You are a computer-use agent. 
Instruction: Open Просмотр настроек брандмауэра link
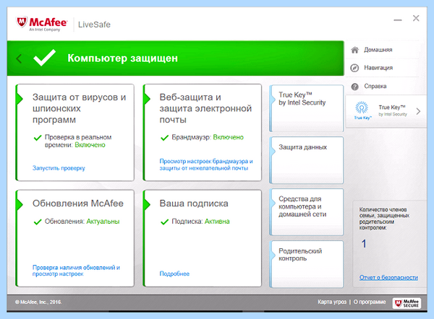tap(206, 165)
